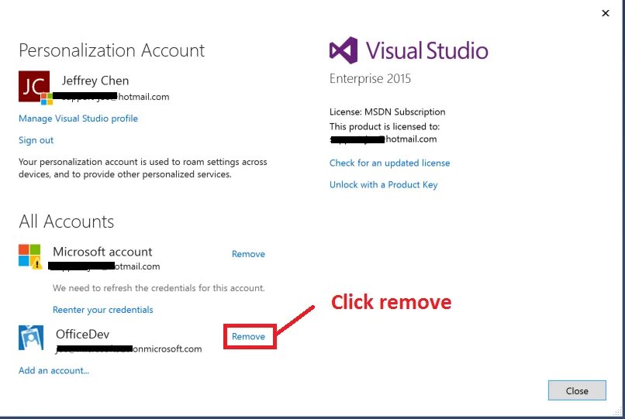Open Unlock with a Product Key
625x419 pixels.
[x=383, y=185]
